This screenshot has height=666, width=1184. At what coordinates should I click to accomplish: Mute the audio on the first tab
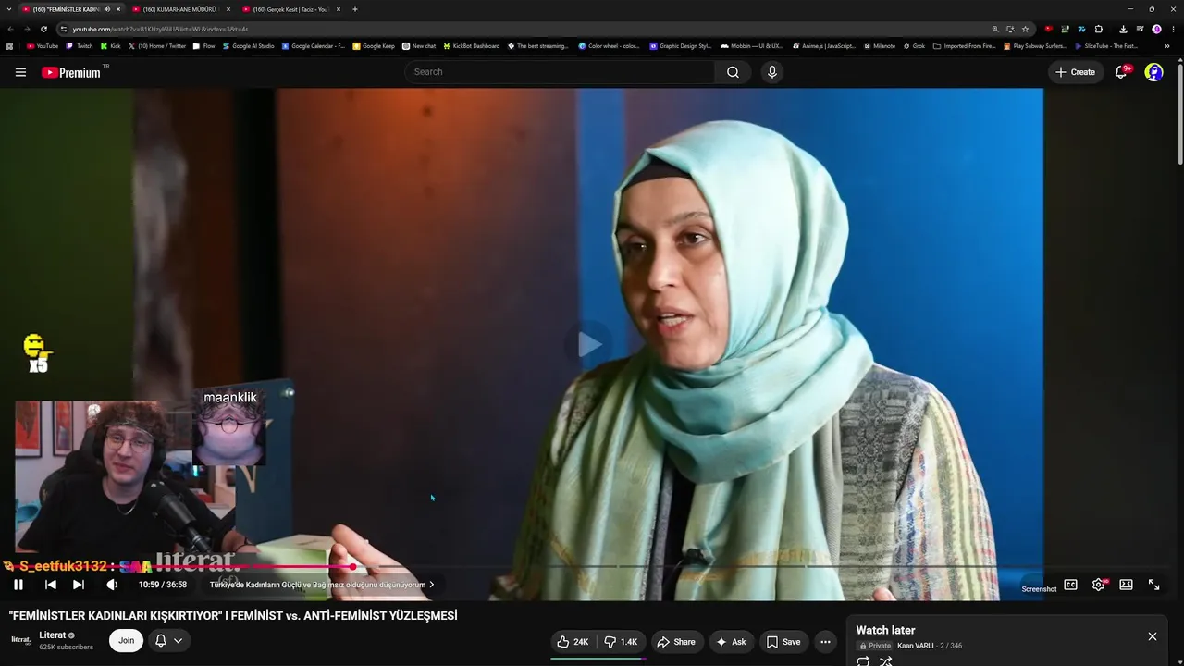point(107,9)
